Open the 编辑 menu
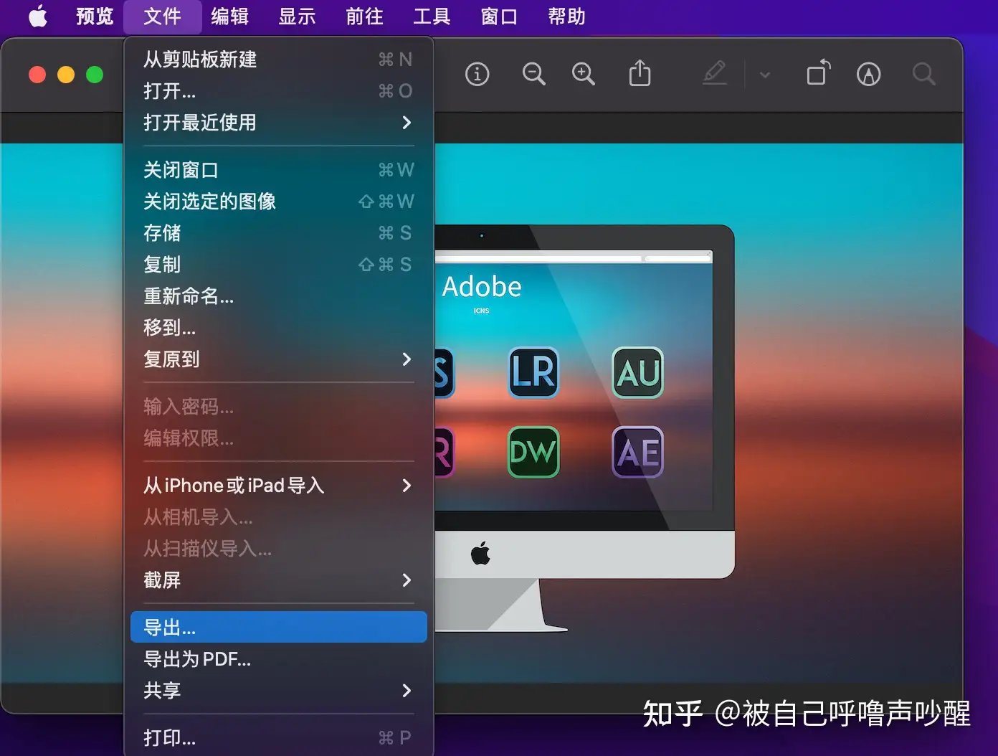The height and width of the screenshot is (756, 998). tap(229, 16)
